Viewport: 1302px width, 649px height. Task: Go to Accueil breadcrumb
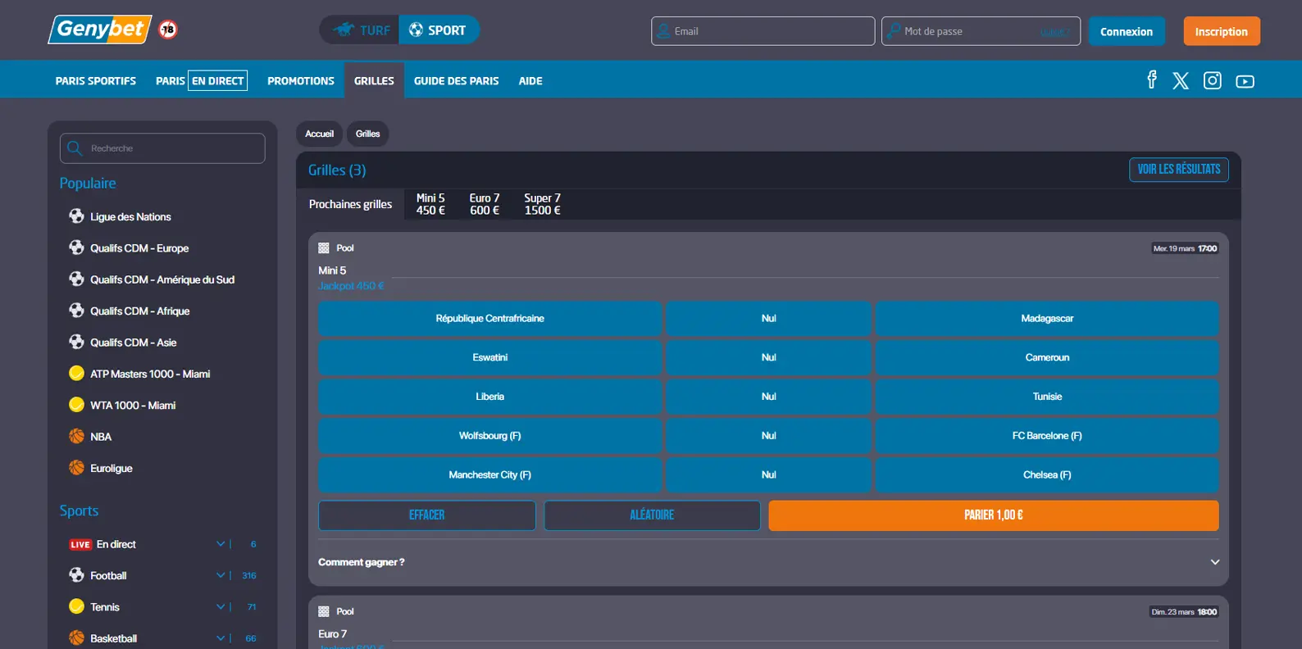point(320,134)
